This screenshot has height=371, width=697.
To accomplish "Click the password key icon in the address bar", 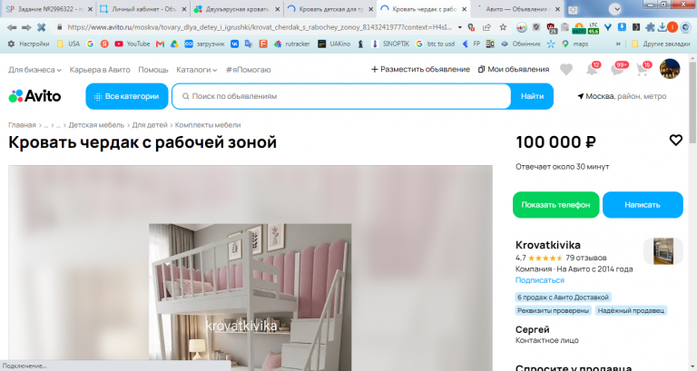I will (x=472, y=27).
